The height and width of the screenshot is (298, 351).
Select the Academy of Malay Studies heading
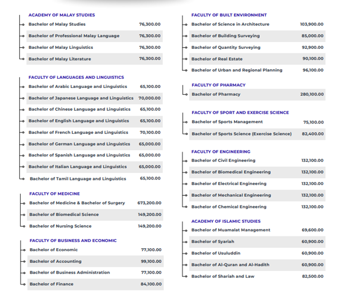pos(61,15)
